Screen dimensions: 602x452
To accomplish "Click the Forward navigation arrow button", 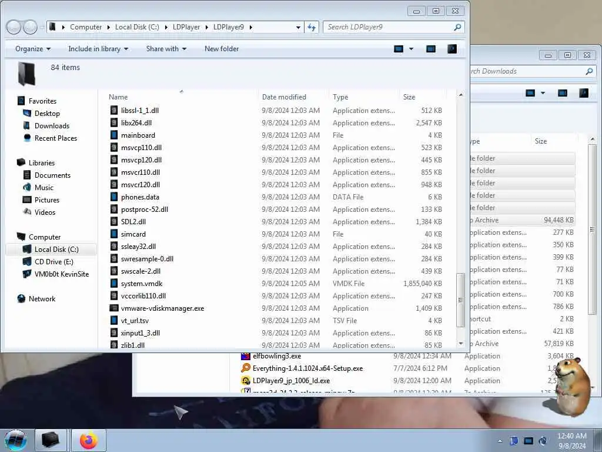I will point(31,27).
